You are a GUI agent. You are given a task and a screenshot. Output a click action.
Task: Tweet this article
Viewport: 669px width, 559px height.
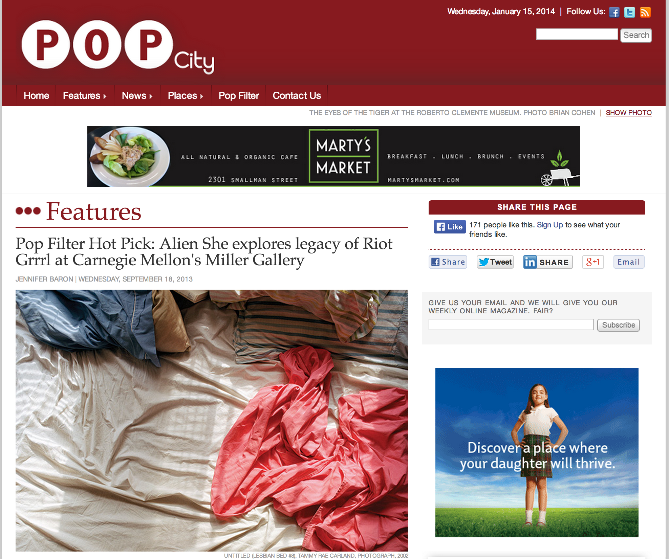[495, 262]
